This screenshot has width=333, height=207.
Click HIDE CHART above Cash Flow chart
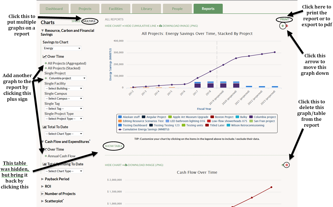coord(113,165)
